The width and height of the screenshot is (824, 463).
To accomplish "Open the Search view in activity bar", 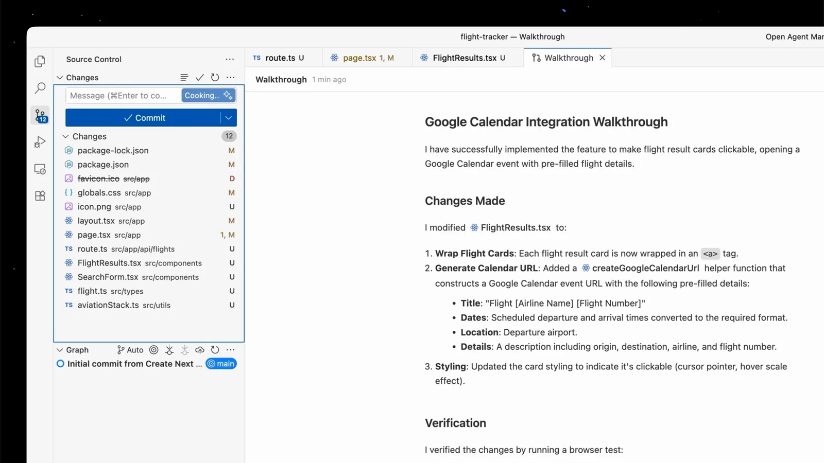I will [x=40, y=88].
